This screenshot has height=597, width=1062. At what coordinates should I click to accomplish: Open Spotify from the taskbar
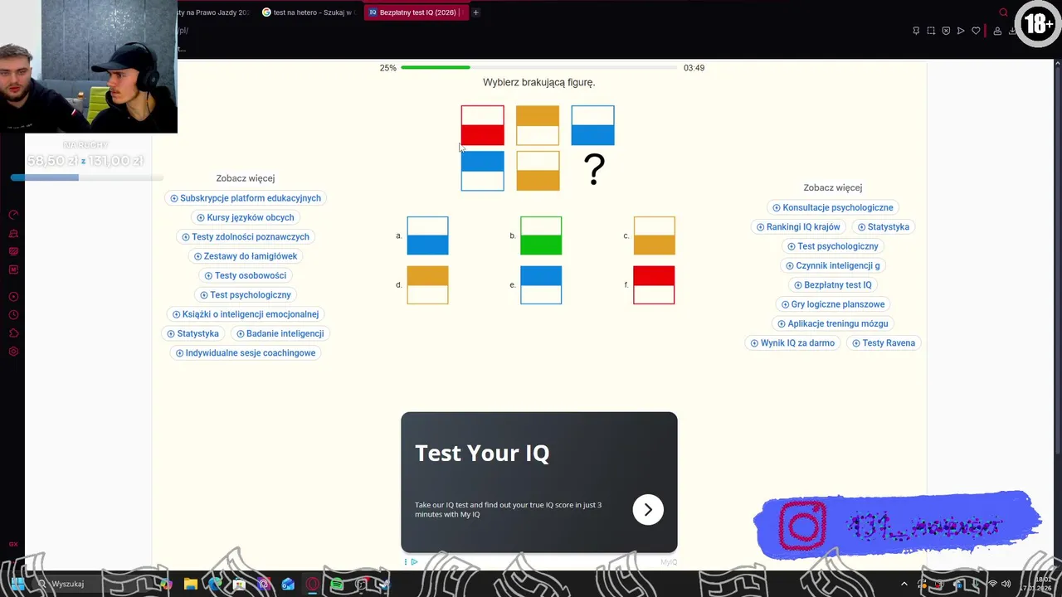click(337, 584)
